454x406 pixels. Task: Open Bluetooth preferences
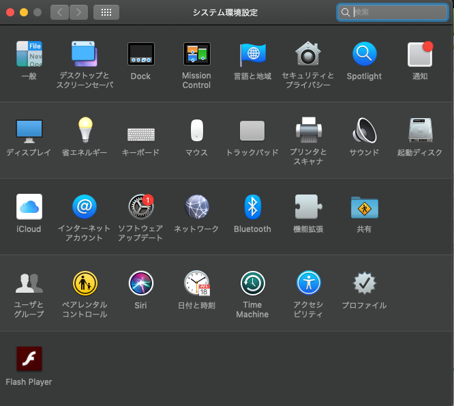tap(252, 207)
